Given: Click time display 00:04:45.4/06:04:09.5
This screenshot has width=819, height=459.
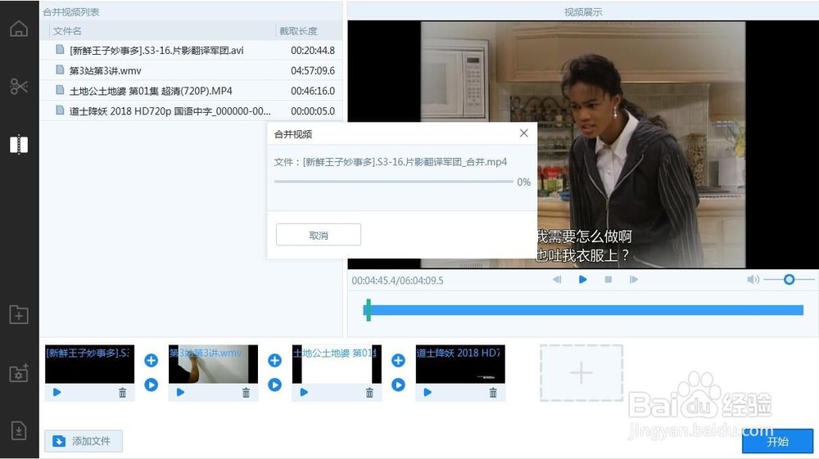Looking at the screenshot, I should click(x=397, y=281).
